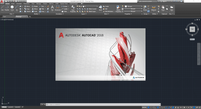Expand the Layers panel

[84, 14]
